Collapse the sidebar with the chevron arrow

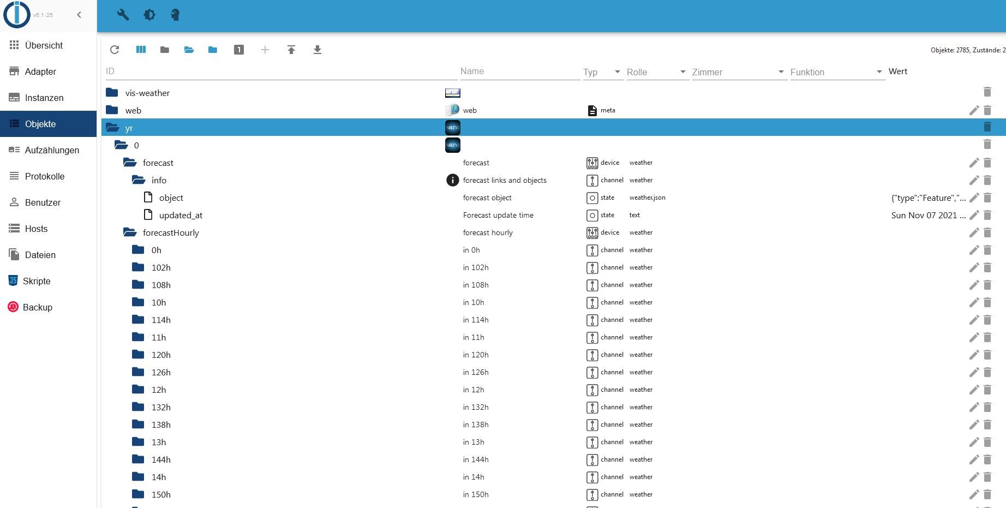79,15
